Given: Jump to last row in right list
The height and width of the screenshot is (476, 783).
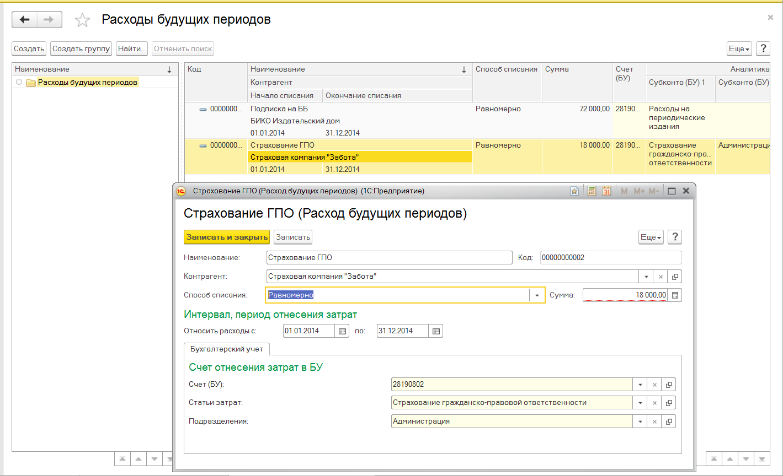Looking at the screenshot, I should 762,458.
